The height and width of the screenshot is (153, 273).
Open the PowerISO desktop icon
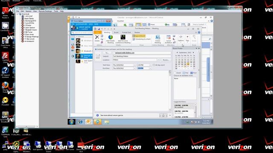click(5, 101)
